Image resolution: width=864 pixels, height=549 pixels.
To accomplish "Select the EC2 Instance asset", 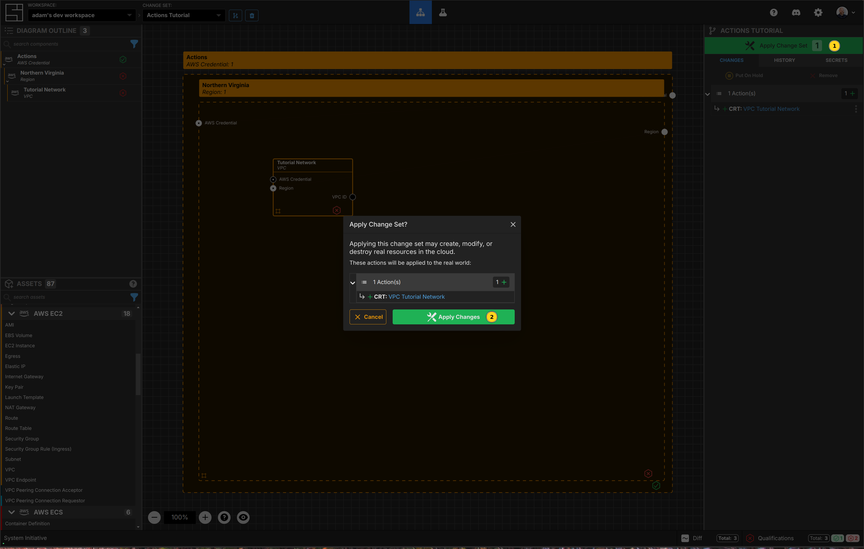I will (20, 345).
